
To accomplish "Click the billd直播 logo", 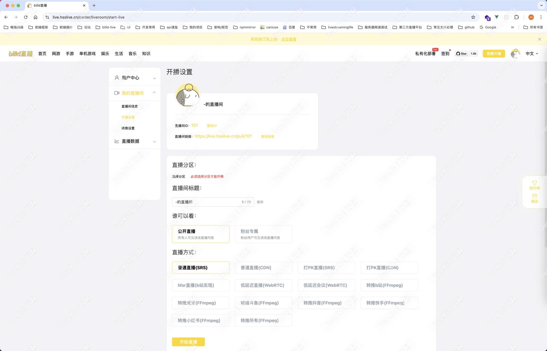I will 21,54.
